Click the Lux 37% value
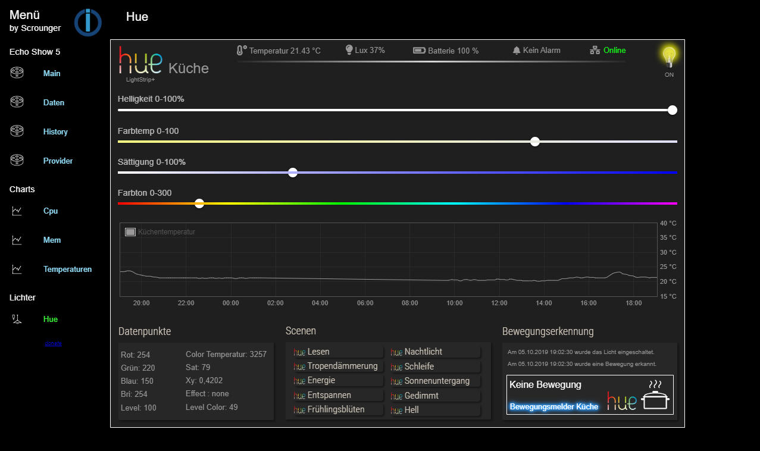Viewport: 760px width, 451px height. (x=370, y=50)
